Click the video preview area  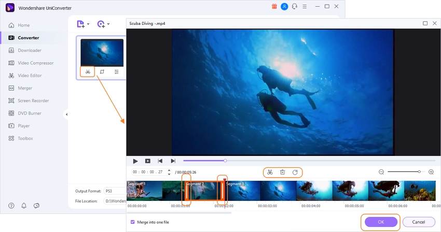click(x=283, y=92)
